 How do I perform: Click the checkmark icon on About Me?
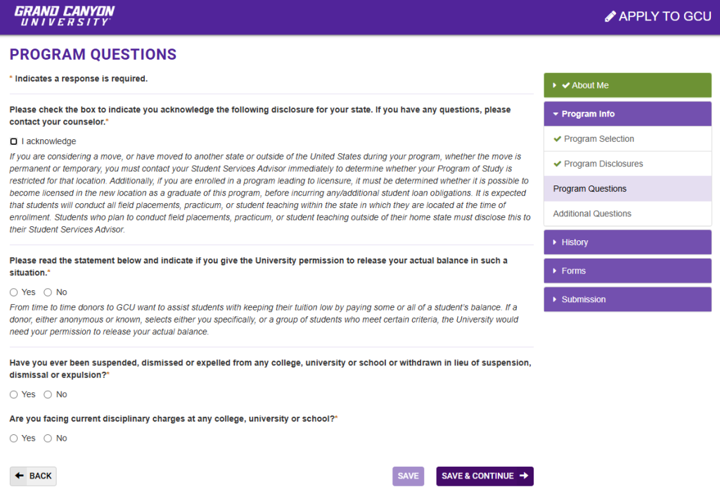[x=566, y=85]
